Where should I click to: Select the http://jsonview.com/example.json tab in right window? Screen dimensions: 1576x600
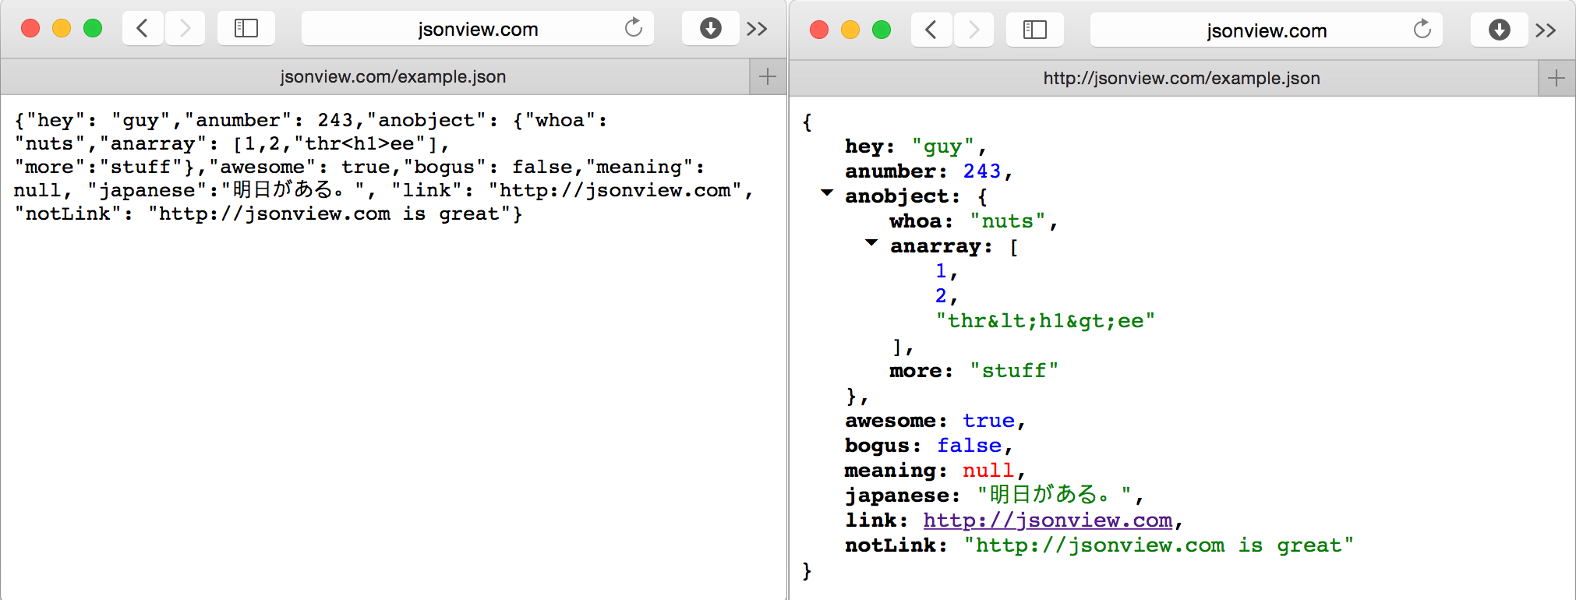point(1164,78)
